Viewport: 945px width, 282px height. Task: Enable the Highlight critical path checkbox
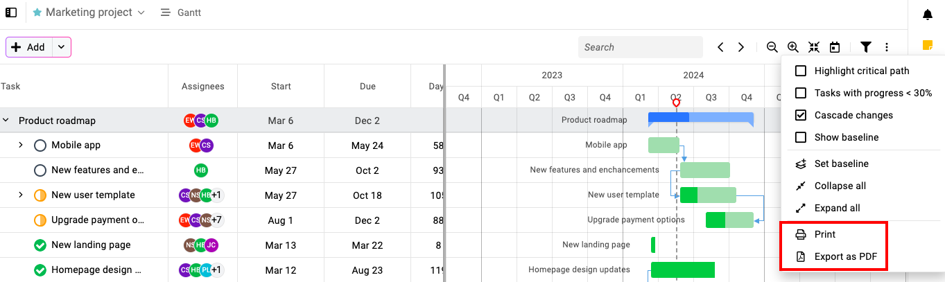point(801,71)
